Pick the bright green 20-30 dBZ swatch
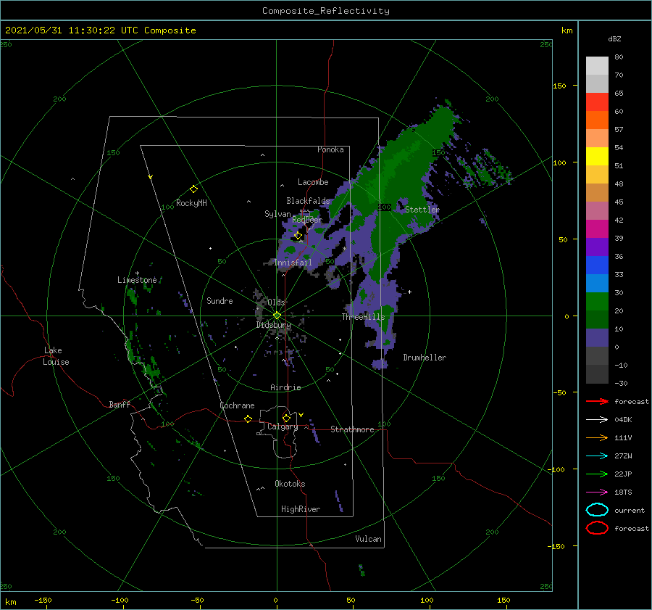The image size is (652, 610). [597, 301]
